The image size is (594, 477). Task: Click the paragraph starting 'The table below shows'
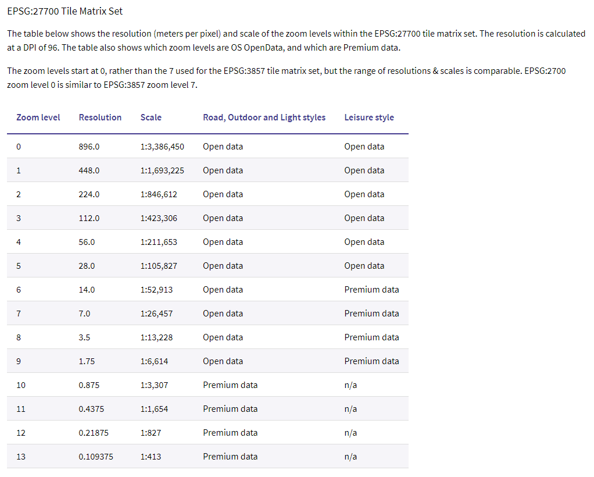pos(296,41)
